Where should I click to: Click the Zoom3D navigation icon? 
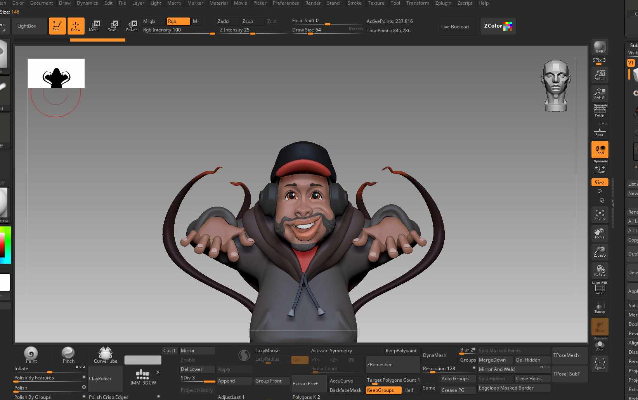click(600, 252)
